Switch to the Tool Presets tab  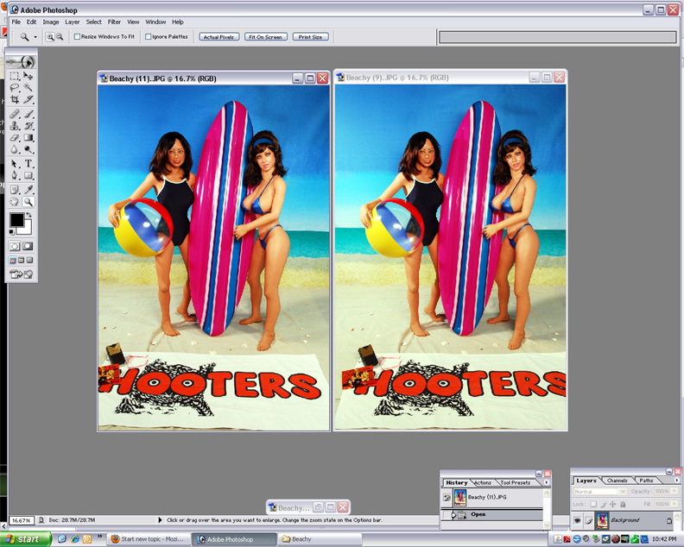pyautogui.click(x=516, y=482)
